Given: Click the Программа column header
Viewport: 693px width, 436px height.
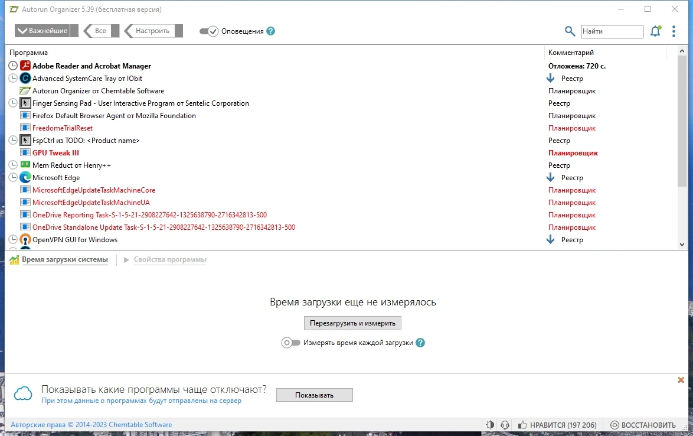Looking at the screenshot, I should pos(28,53).
